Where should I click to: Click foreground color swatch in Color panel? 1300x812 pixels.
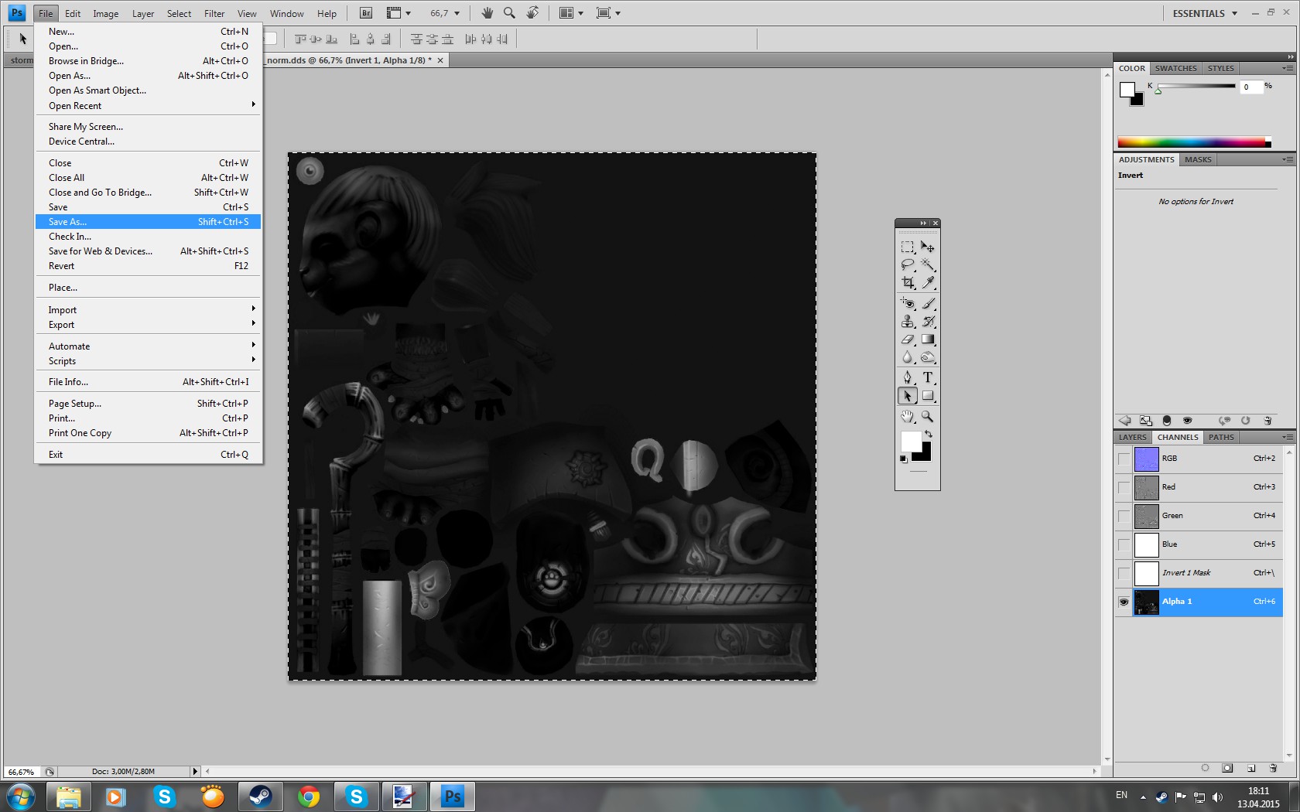[x=1127, y=89]
